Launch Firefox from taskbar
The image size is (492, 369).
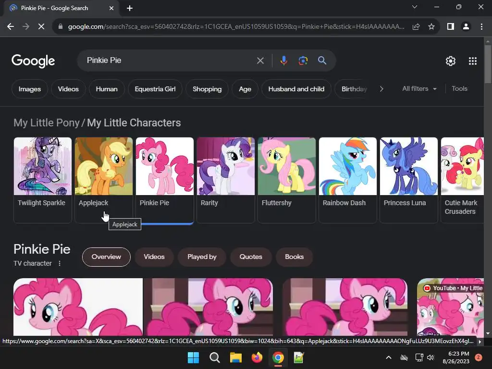[x=257, y=357]
